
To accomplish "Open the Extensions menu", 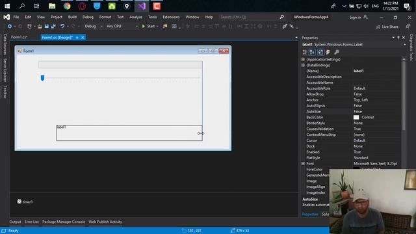I will pyautogui.click(x=171, y=17).
